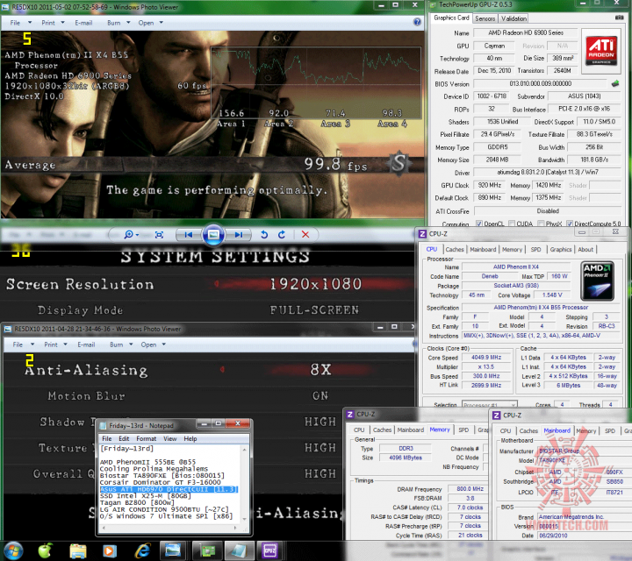Open Notepad Edit menu
Screen dimensions: 632x561
[124, 438]
